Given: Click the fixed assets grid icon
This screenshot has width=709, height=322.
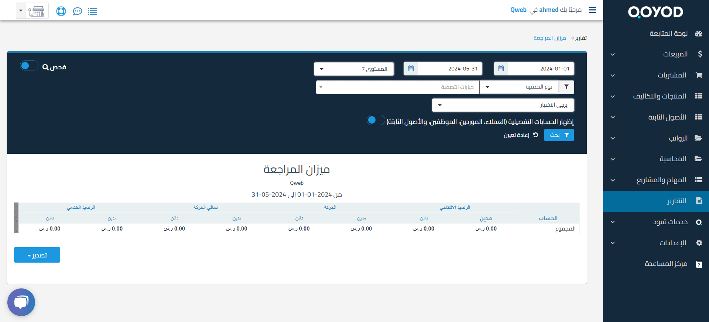Looking at the screenshot, I should 699,117.
